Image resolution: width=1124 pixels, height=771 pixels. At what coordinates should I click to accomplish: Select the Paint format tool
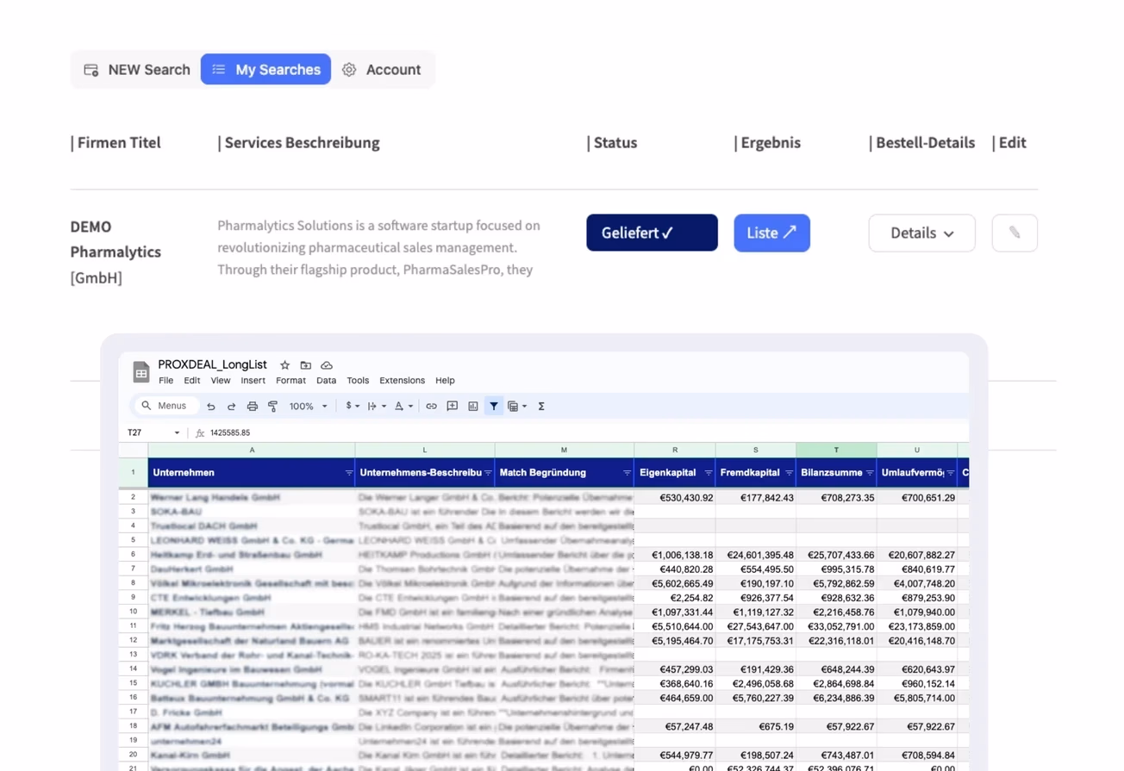click(x=272, y=406)
